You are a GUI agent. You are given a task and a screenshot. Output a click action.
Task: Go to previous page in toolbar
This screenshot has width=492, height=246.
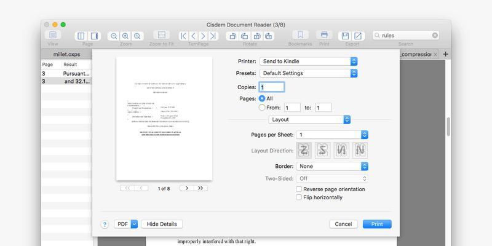(194, 36)
